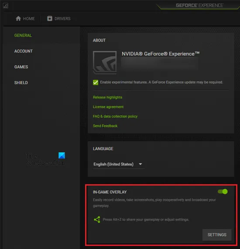Open FAQ & data collection policy link
The image size is (240, 249).
(115, 116)
